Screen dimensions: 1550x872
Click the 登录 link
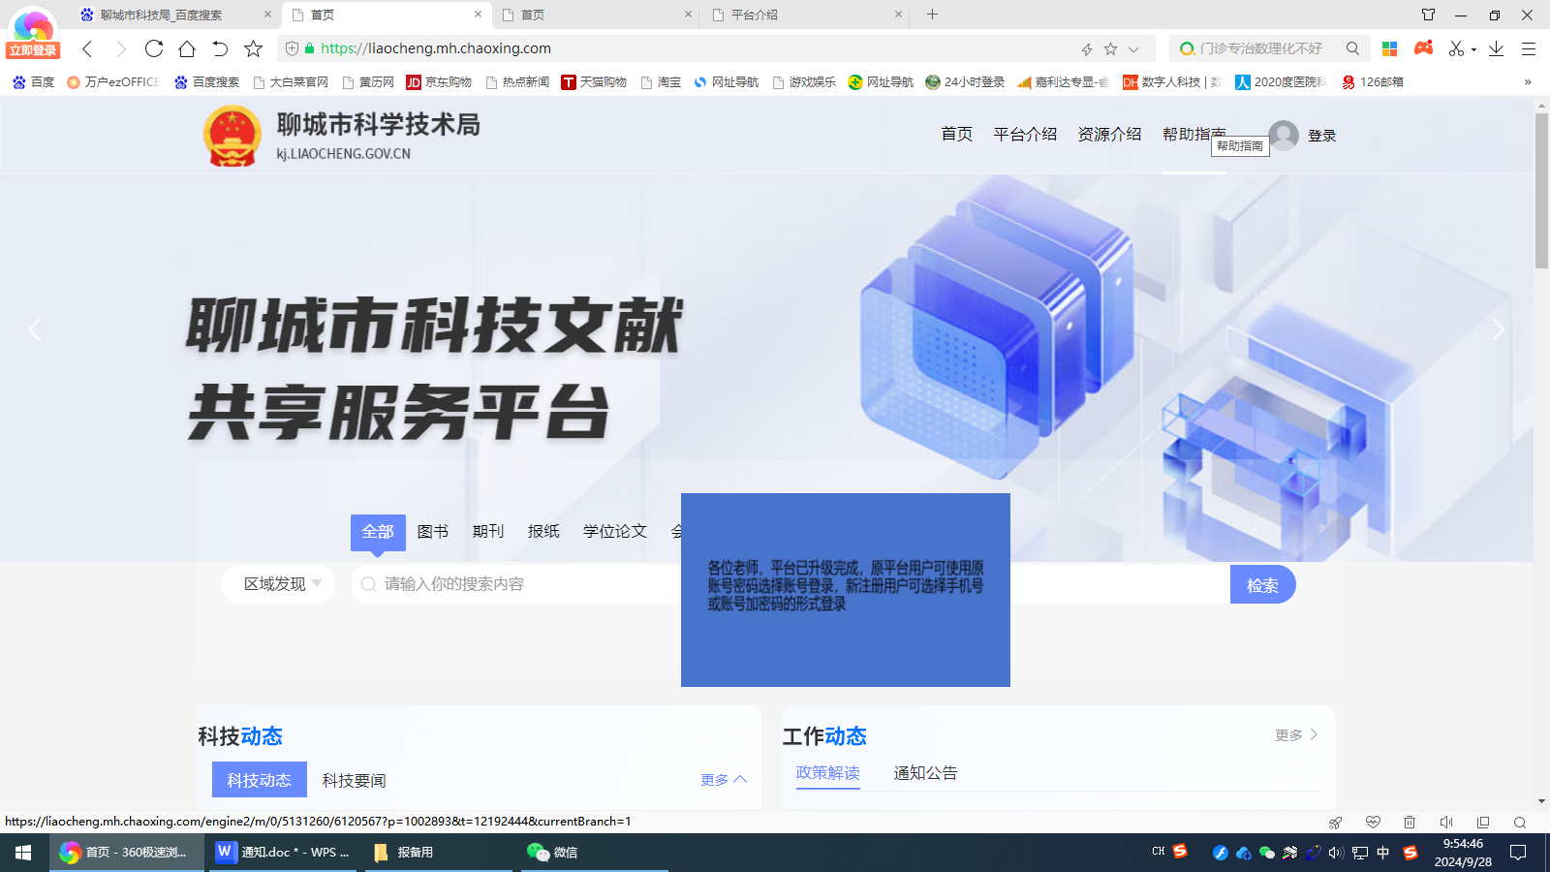point(1321,136)
